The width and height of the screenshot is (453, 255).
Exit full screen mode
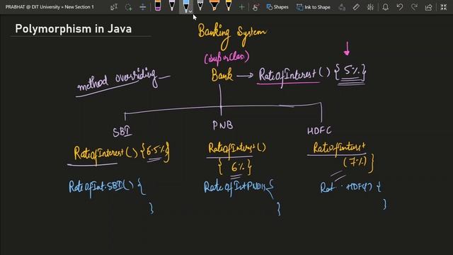tap(444, 7)
